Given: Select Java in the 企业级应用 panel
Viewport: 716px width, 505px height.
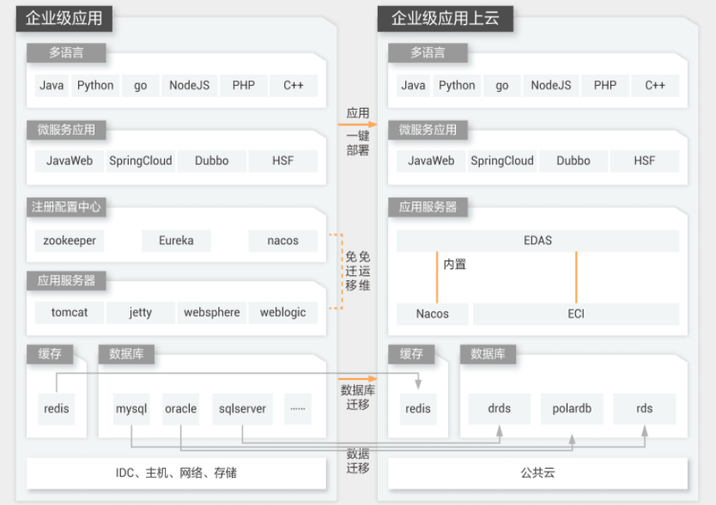Looking at the screenshot, I should click(x=52, y=85).
